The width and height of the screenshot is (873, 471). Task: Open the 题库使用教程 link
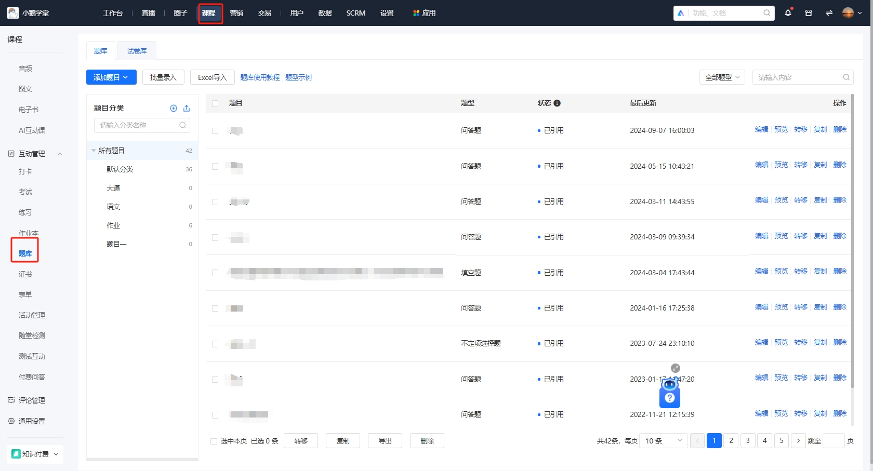[260, 77]
